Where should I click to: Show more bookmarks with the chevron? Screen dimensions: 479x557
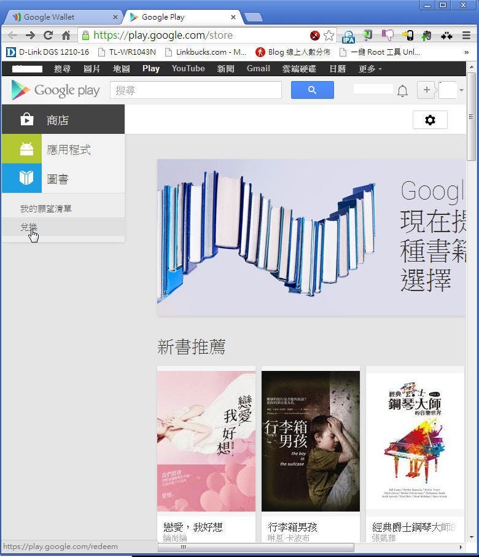[466, 52]
